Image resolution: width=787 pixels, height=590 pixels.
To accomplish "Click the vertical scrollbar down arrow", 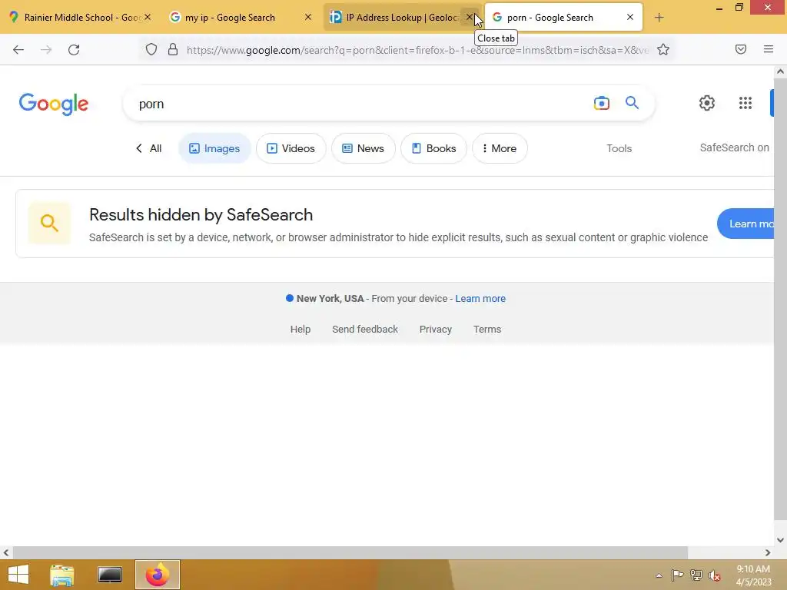I will click(x=781, y=540).
